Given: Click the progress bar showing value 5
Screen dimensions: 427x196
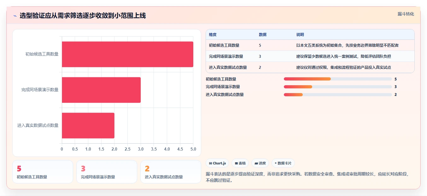Looking at the screenshot, I should click(x=338, y=79).
